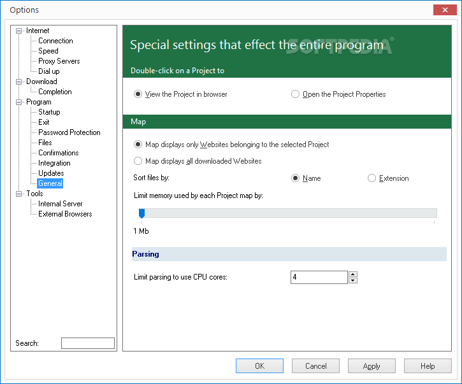Open the Updates page
This screenshot has height=384, width=462.
51,173
